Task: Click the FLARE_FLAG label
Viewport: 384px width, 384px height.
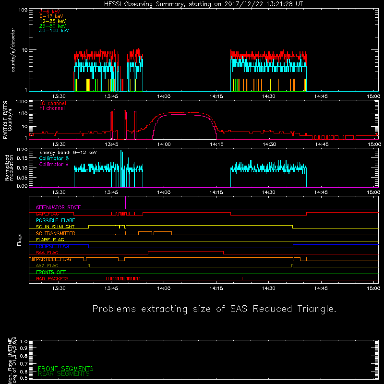Action: coord(50,240)
